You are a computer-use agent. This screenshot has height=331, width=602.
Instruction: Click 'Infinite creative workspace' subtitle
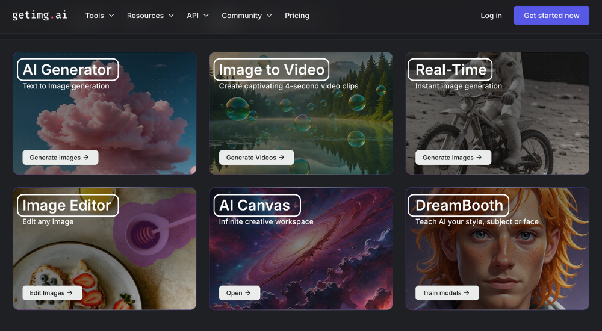click(266, 221)
